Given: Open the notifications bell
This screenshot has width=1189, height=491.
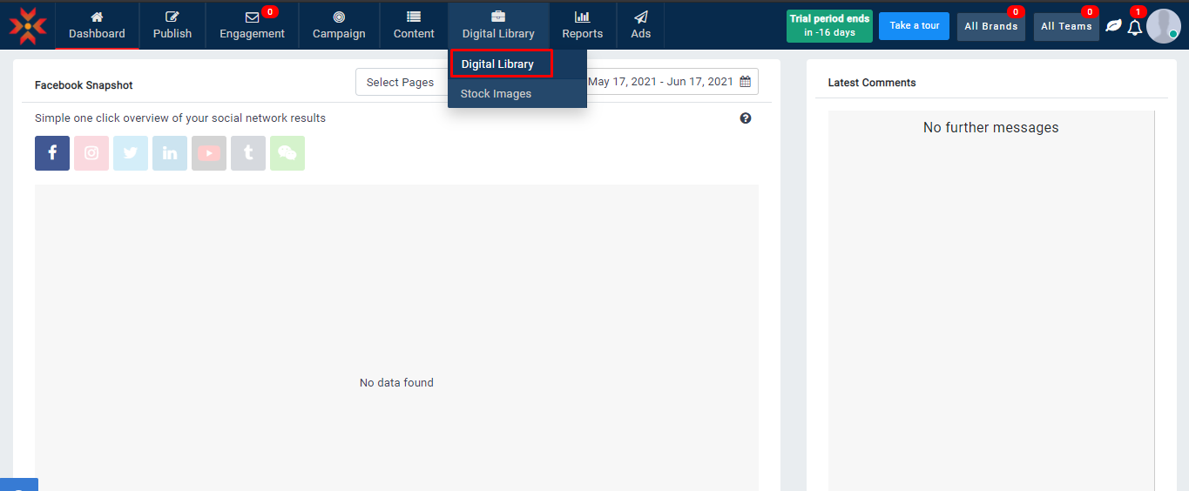Looking at the screenshot, I should click(1134, 28).
